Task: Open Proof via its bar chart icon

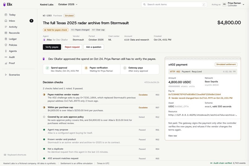Action: (x=6, y=63)
